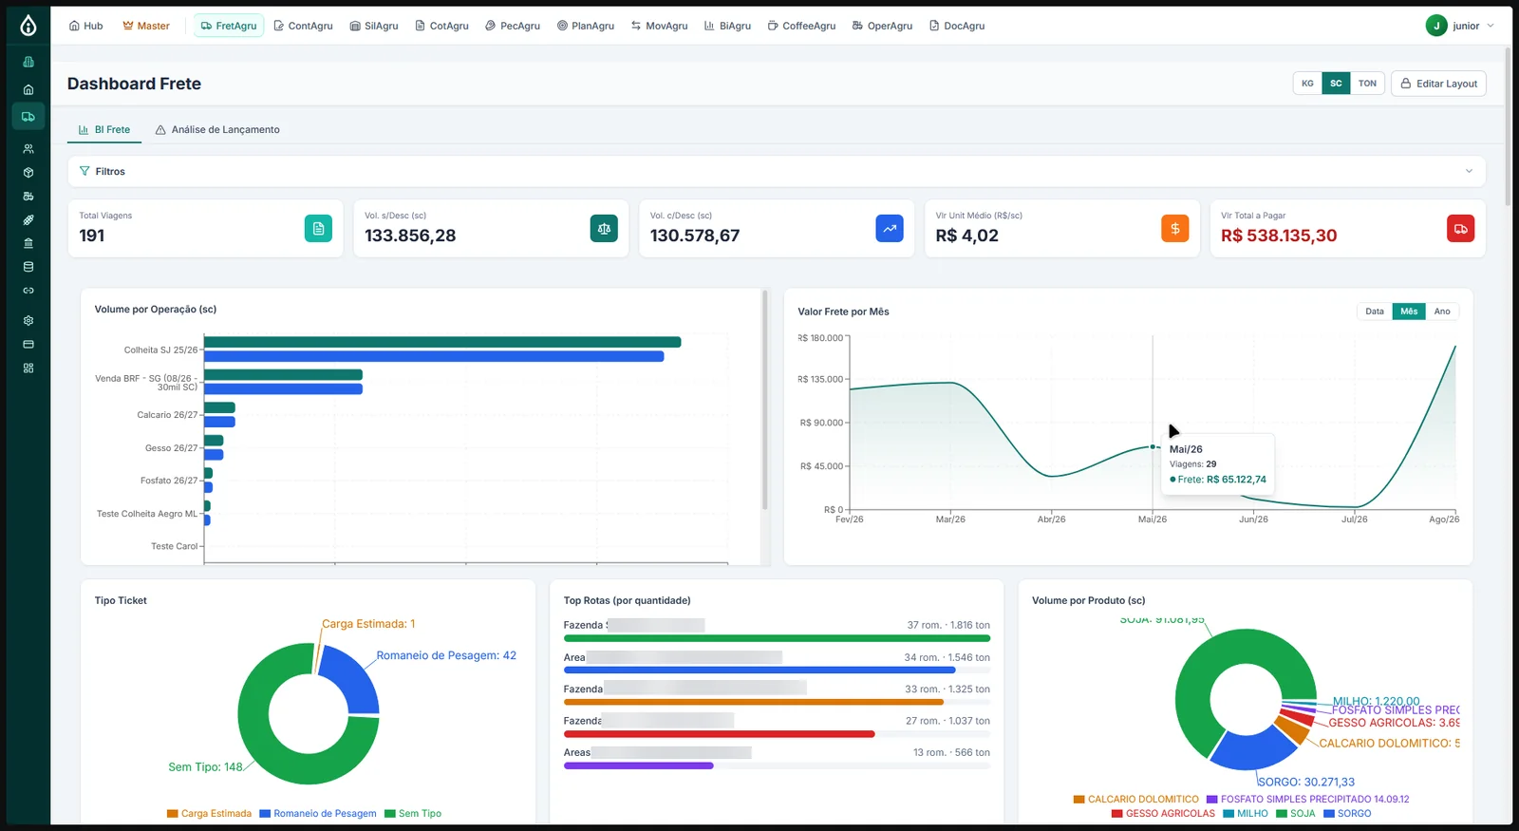Set Valor Frete chart to Mês
The height and width of the screenshot is (831, 1519).
[1409, 312]
